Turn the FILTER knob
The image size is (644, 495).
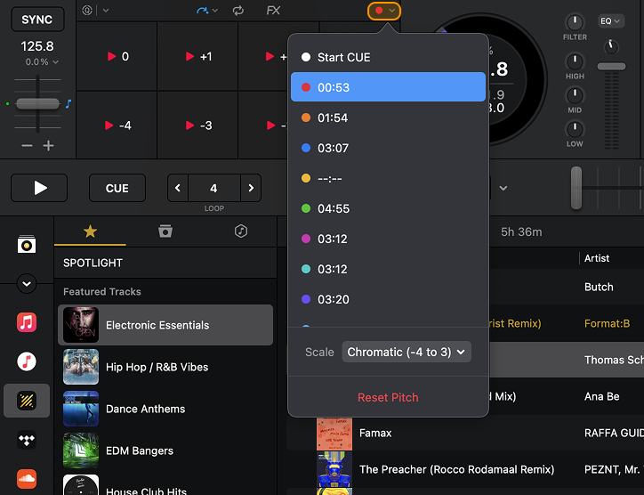575,21
